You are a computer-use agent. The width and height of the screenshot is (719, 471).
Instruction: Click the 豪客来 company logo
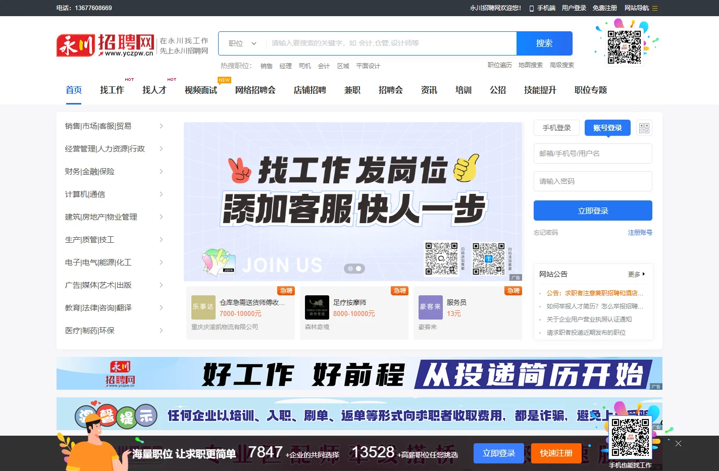431,307
